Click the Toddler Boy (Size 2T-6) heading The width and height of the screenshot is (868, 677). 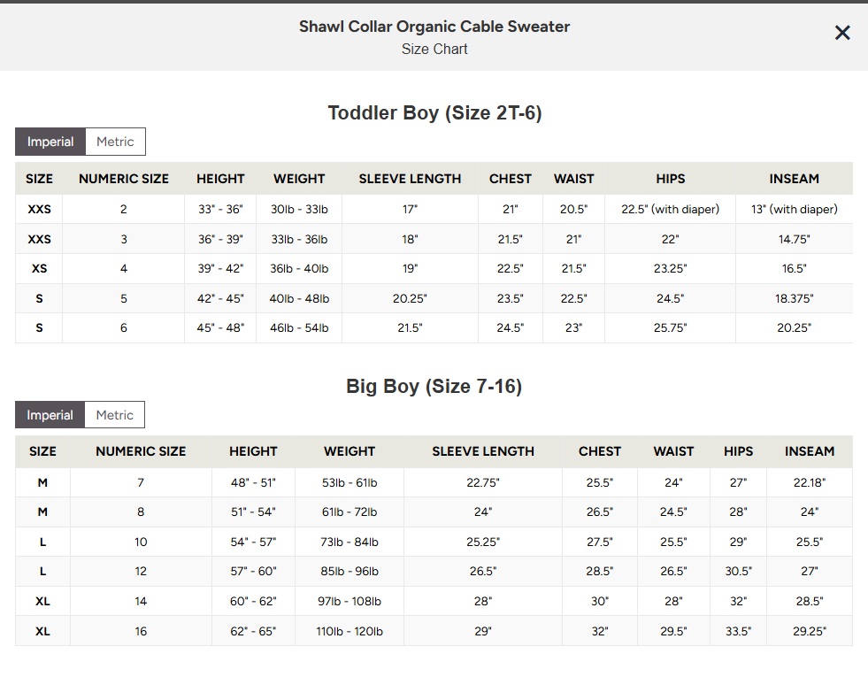(x=434, y=113)
